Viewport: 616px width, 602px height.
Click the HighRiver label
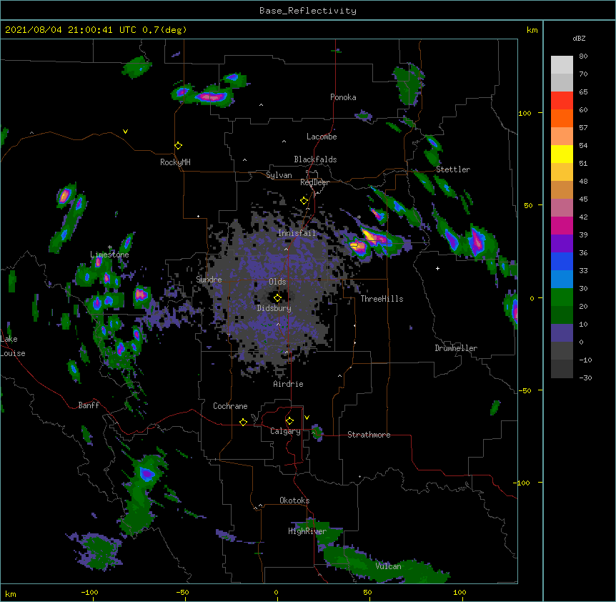tap(307, 531)
